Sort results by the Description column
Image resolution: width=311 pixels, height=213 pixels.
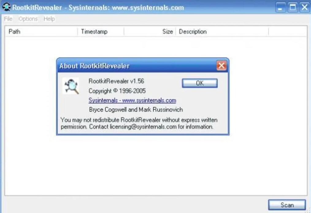click(x=222, y=32)
